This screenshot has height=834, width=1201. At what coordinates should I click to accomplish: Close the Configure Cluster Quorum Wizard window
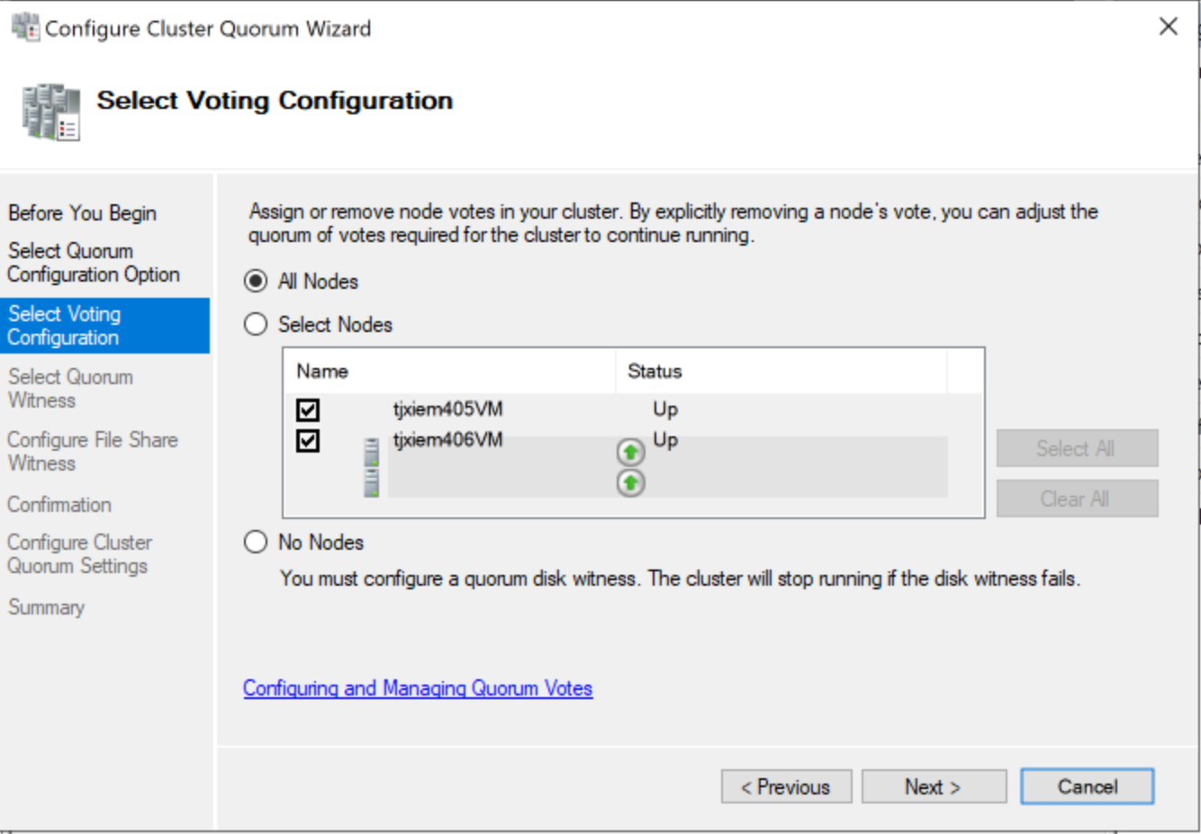coord(1168,27)
